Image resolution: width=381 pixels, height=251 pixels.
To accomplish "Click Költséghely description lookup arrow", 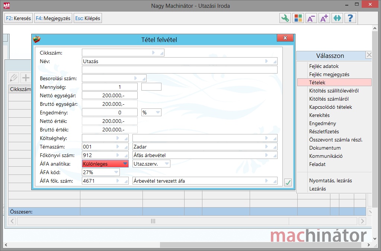I will tap(266, 138).
